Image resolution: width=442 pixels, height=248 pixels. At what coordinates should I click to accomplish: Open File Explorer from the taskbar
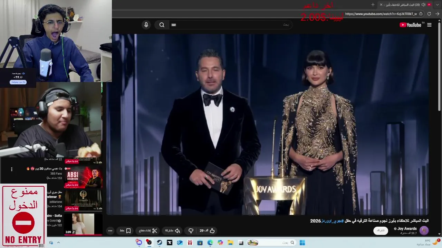coord(230,242)
